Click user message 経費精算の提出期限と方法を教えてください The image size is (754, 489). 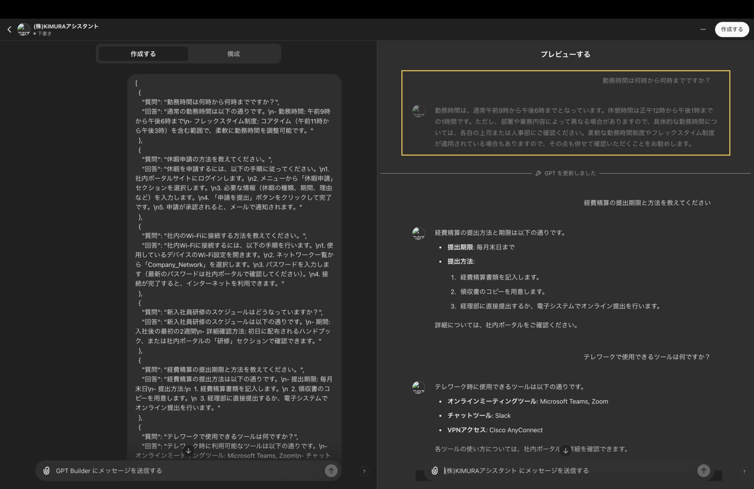tap(647, 203)
